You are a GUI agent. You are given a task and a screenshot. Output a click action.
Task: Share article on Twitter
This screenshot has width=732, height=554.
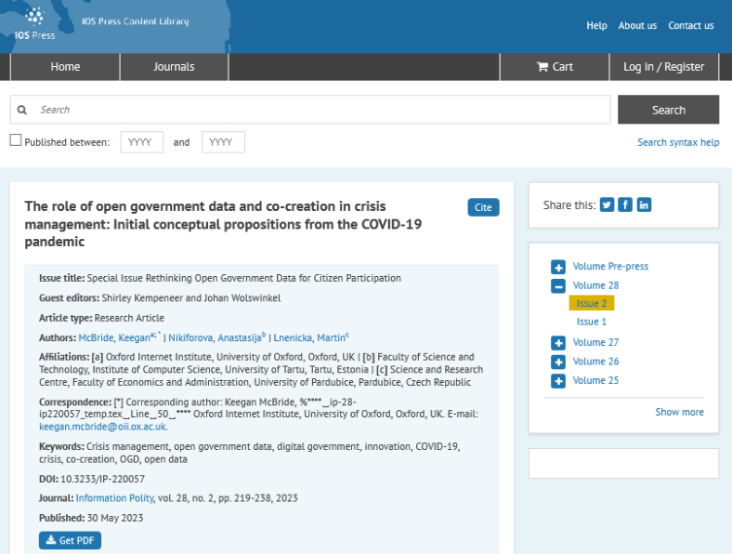[x=607, y=204]
